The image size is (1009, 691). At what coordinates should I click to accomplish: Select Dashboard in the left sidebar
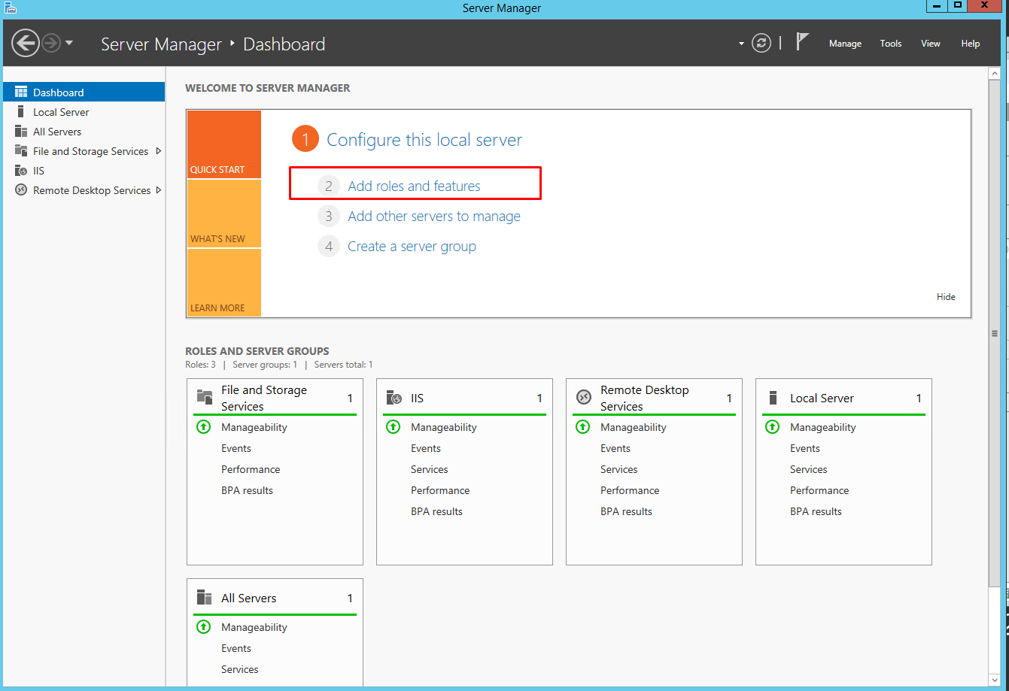[84, 92]
